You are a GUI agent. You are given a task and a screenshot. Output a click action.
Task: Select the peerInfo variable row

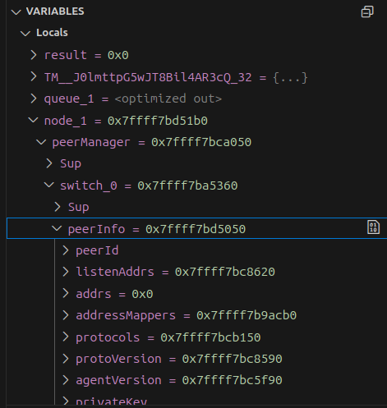click(x=196, y=228)
